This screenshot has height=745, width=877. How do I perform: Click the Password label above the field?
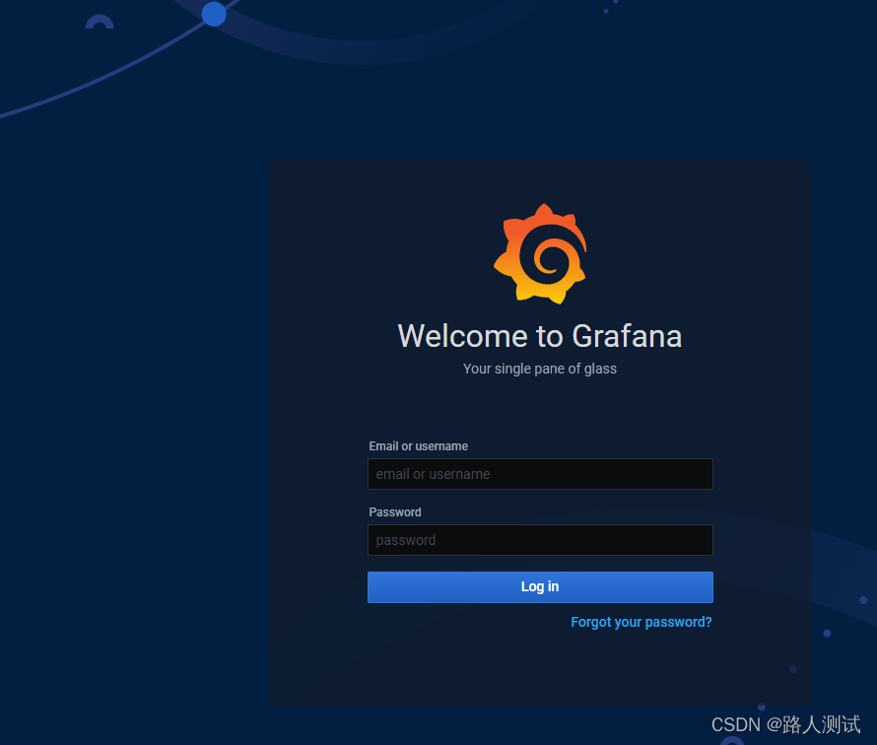[395, 512]
